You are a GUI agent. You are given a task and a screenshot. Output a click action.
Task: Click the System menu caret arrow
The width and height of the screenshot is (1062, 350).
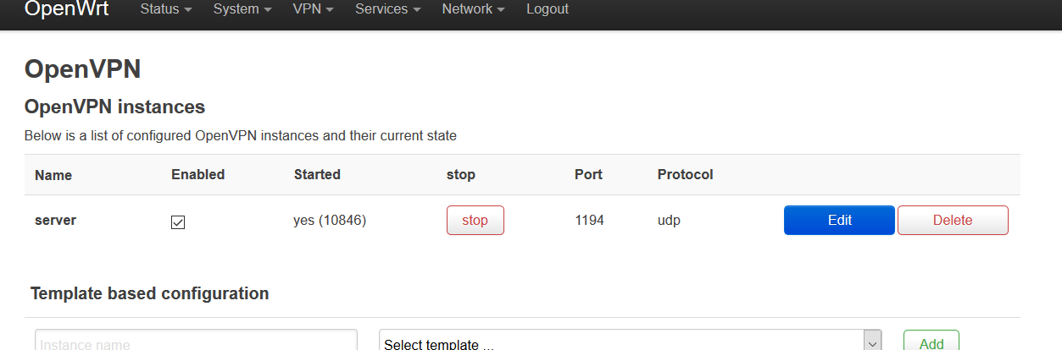pos(267,10)
